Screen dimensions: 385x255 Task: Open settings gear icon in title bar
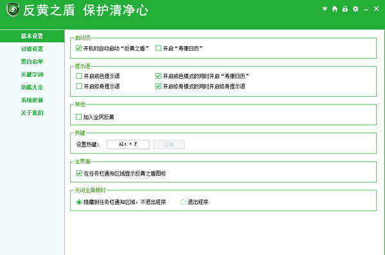355,9
